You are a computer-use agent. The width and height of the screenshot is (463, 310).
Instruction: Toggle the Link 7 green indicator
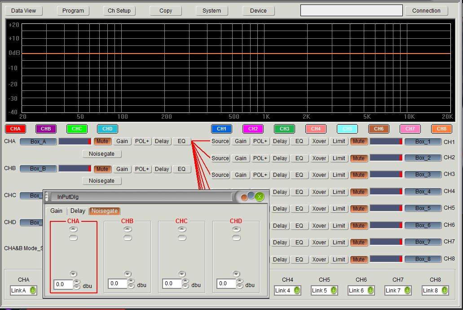[x=407, y=290]
